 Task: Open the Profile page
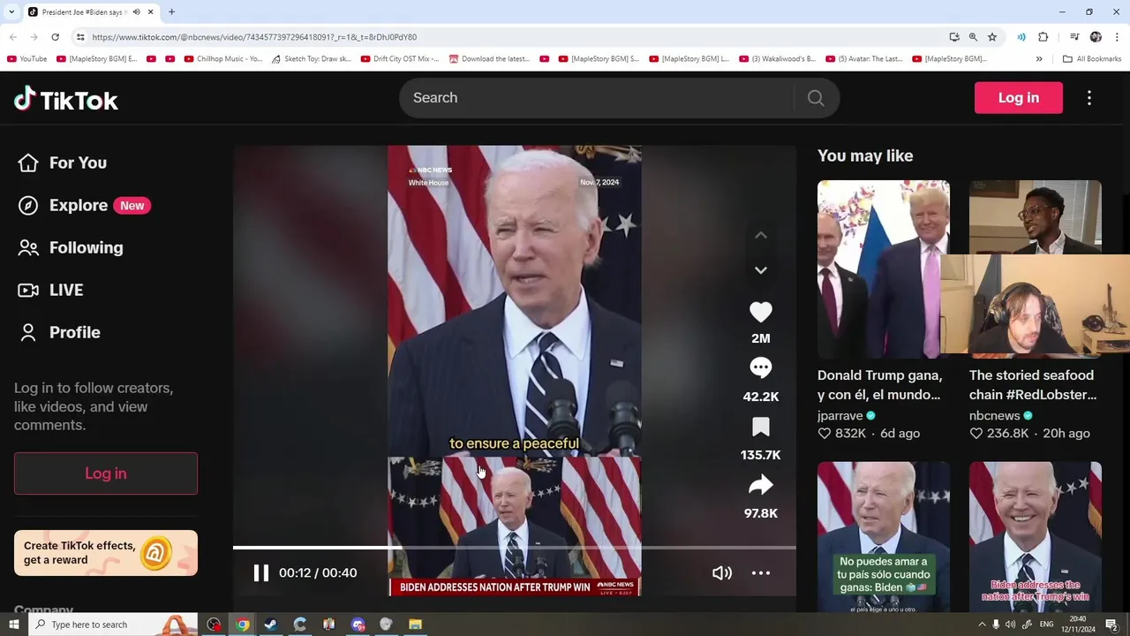(59, 332)
